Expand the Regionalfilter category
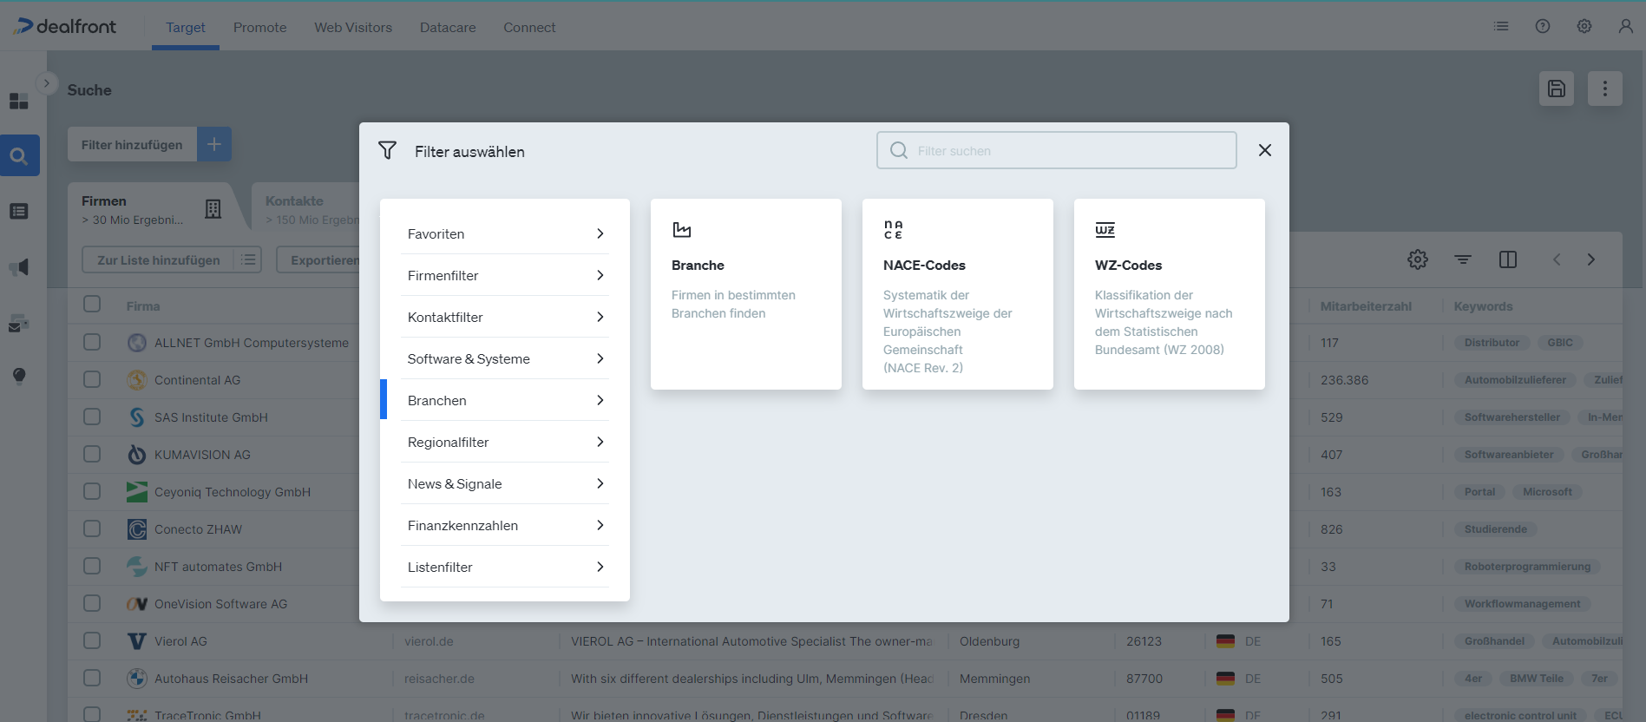Viewport: 1646px width, 722px height. point(505,442)
